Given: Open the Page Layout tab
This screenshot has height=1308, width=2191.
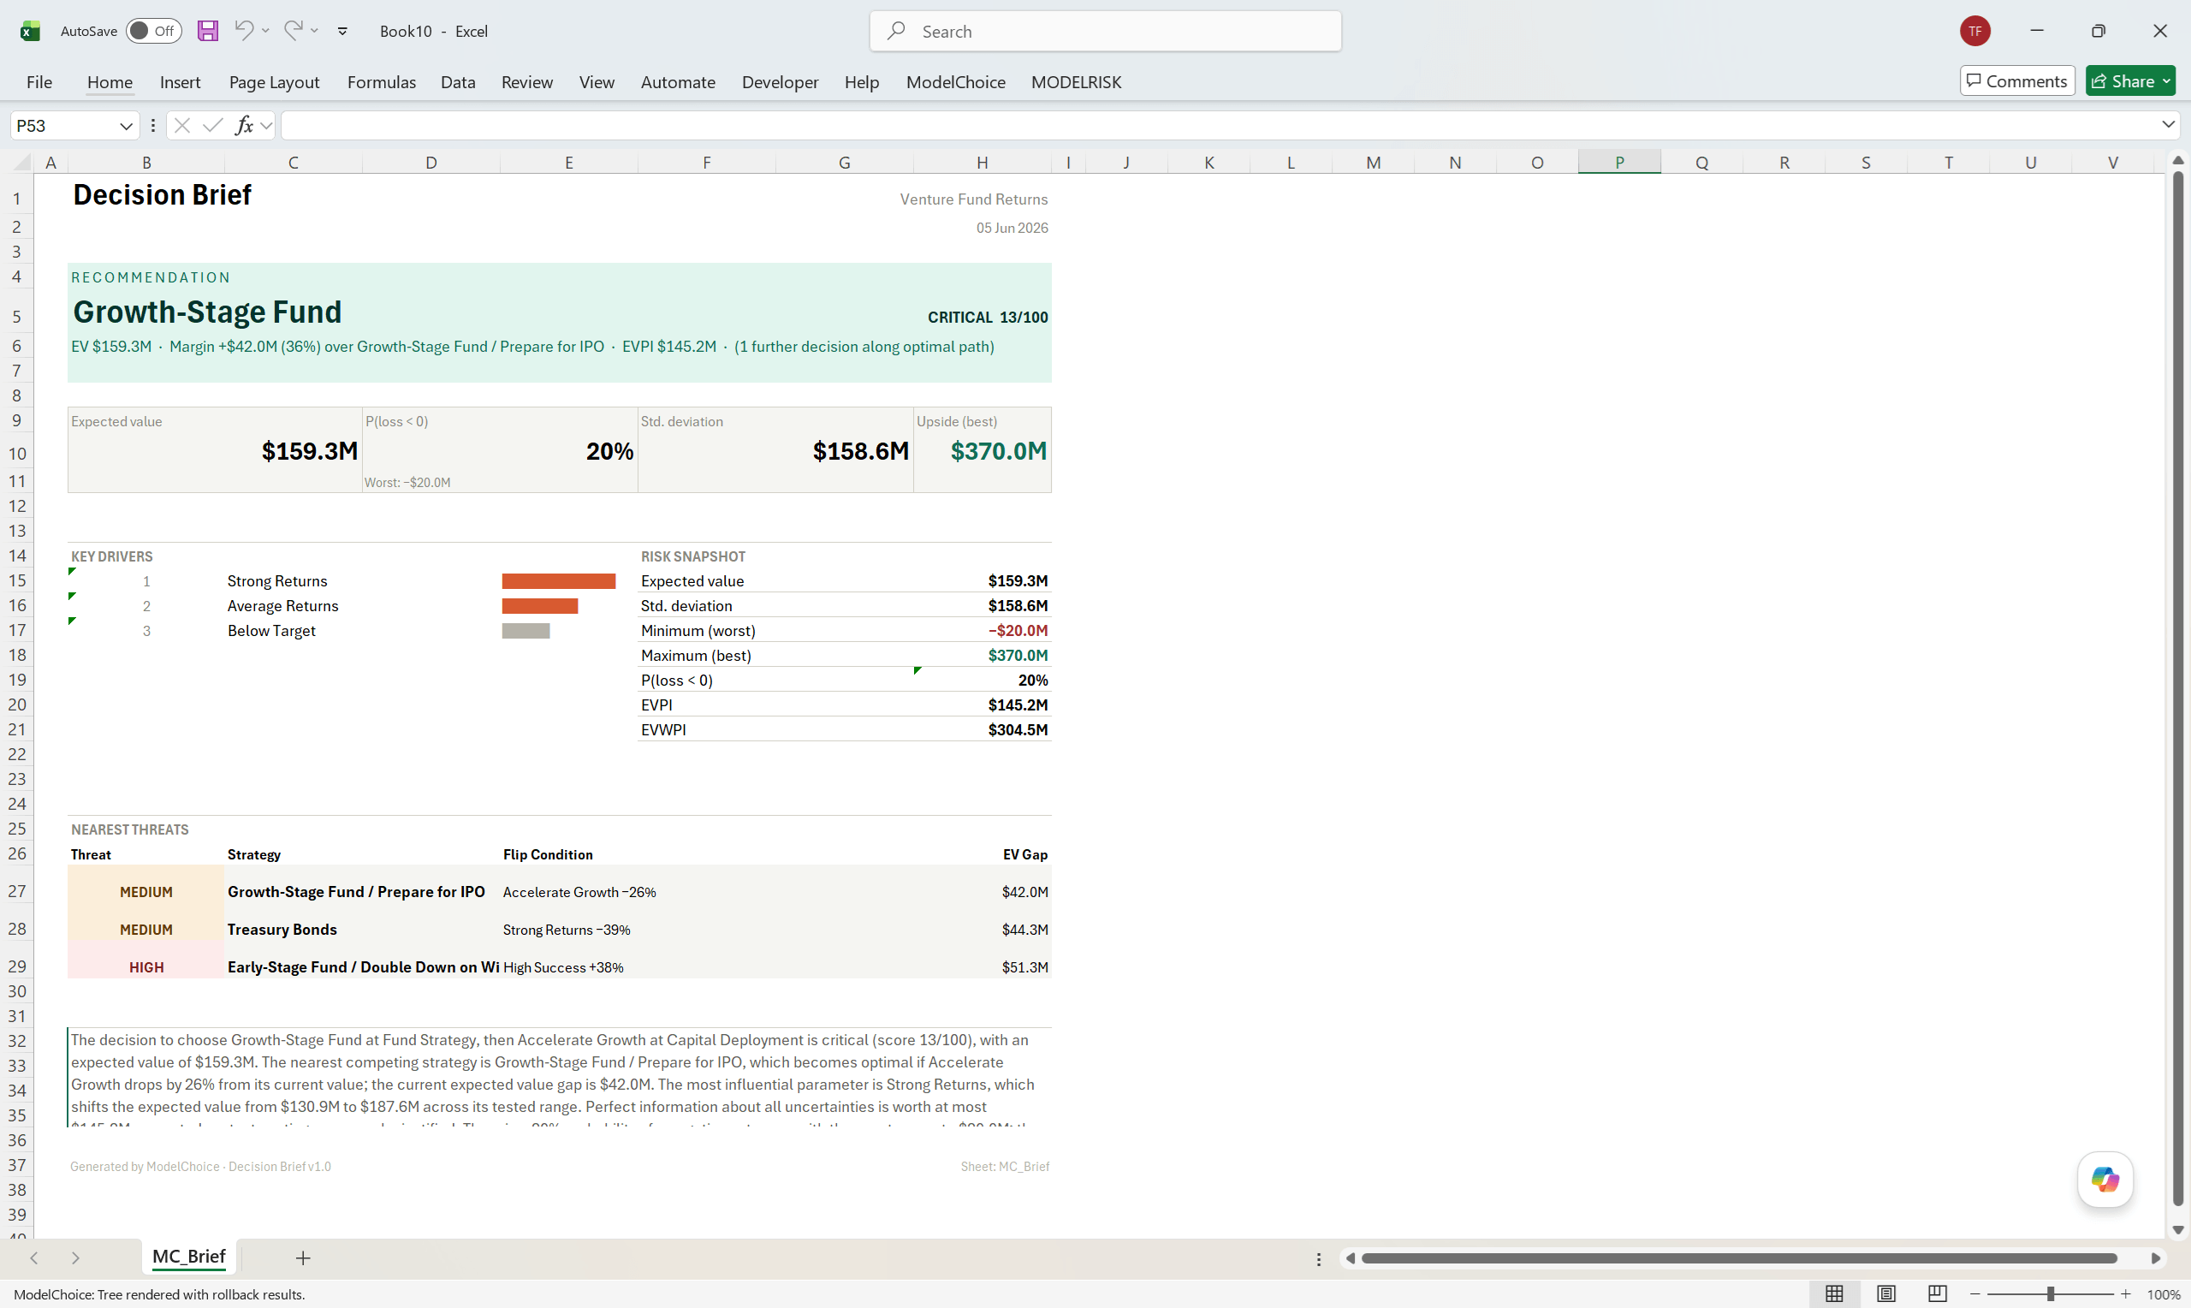Looking at the screenshot, I should click(x=274, y=82).
